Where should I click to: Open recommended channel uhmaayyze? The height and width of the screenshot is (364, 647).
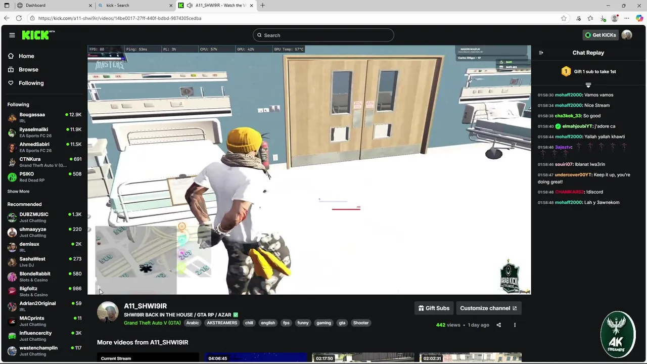tap(44, 232)
